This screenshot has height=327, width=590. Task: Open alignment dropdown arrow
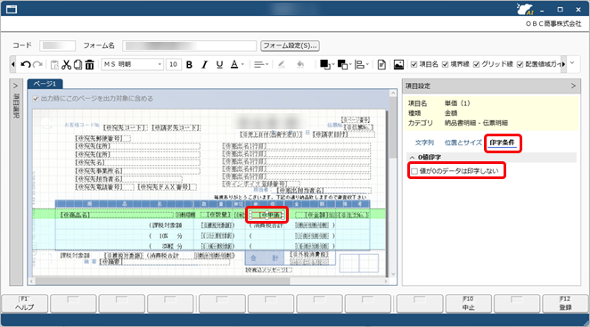[x=266, y=64]
